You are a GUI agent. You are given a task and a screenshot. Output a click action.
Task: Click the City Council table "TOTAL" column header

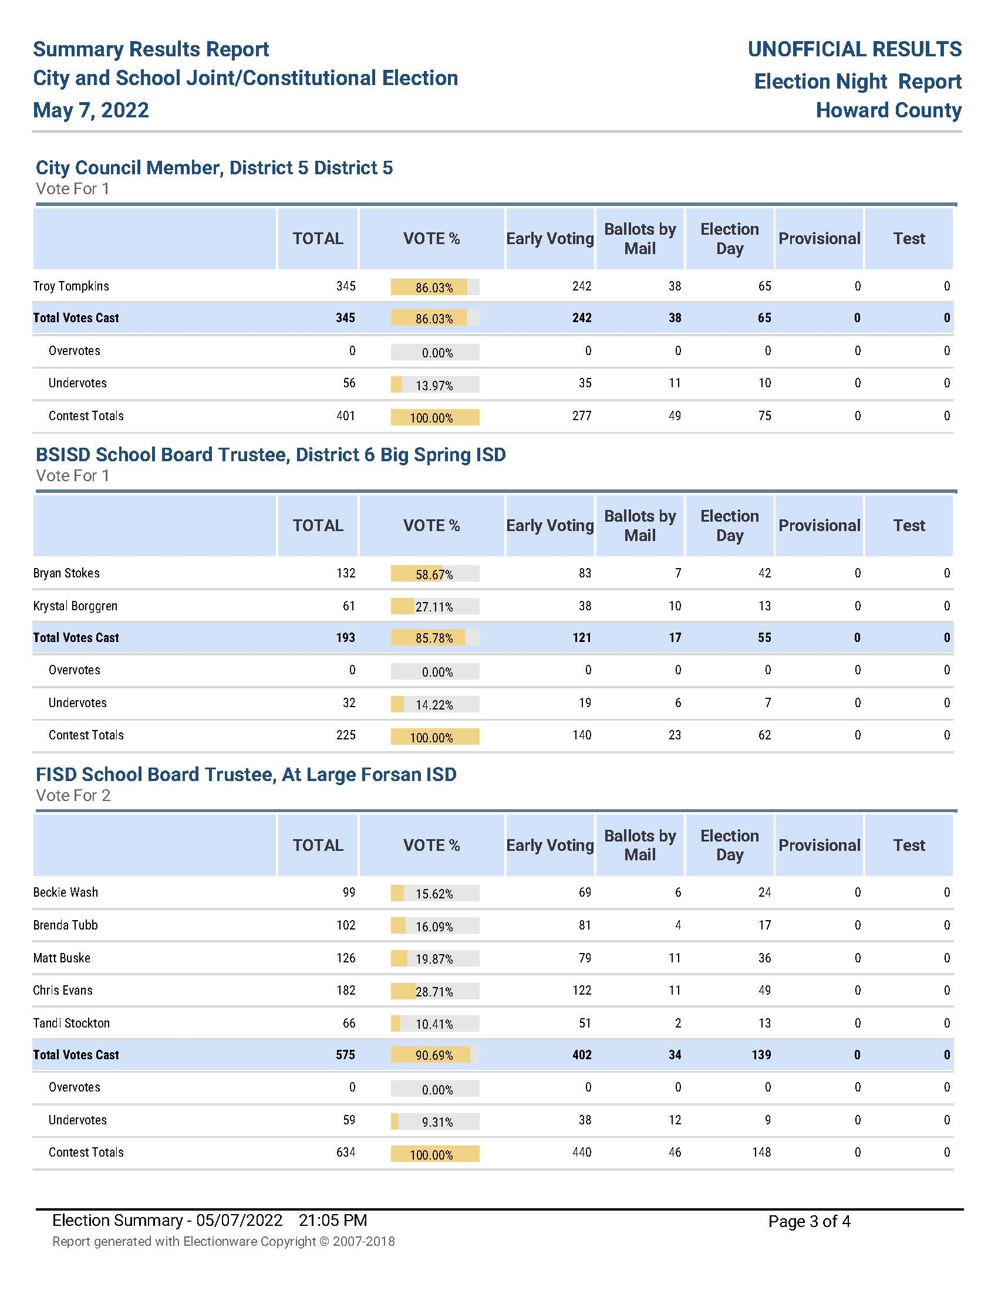coord(318,239)
